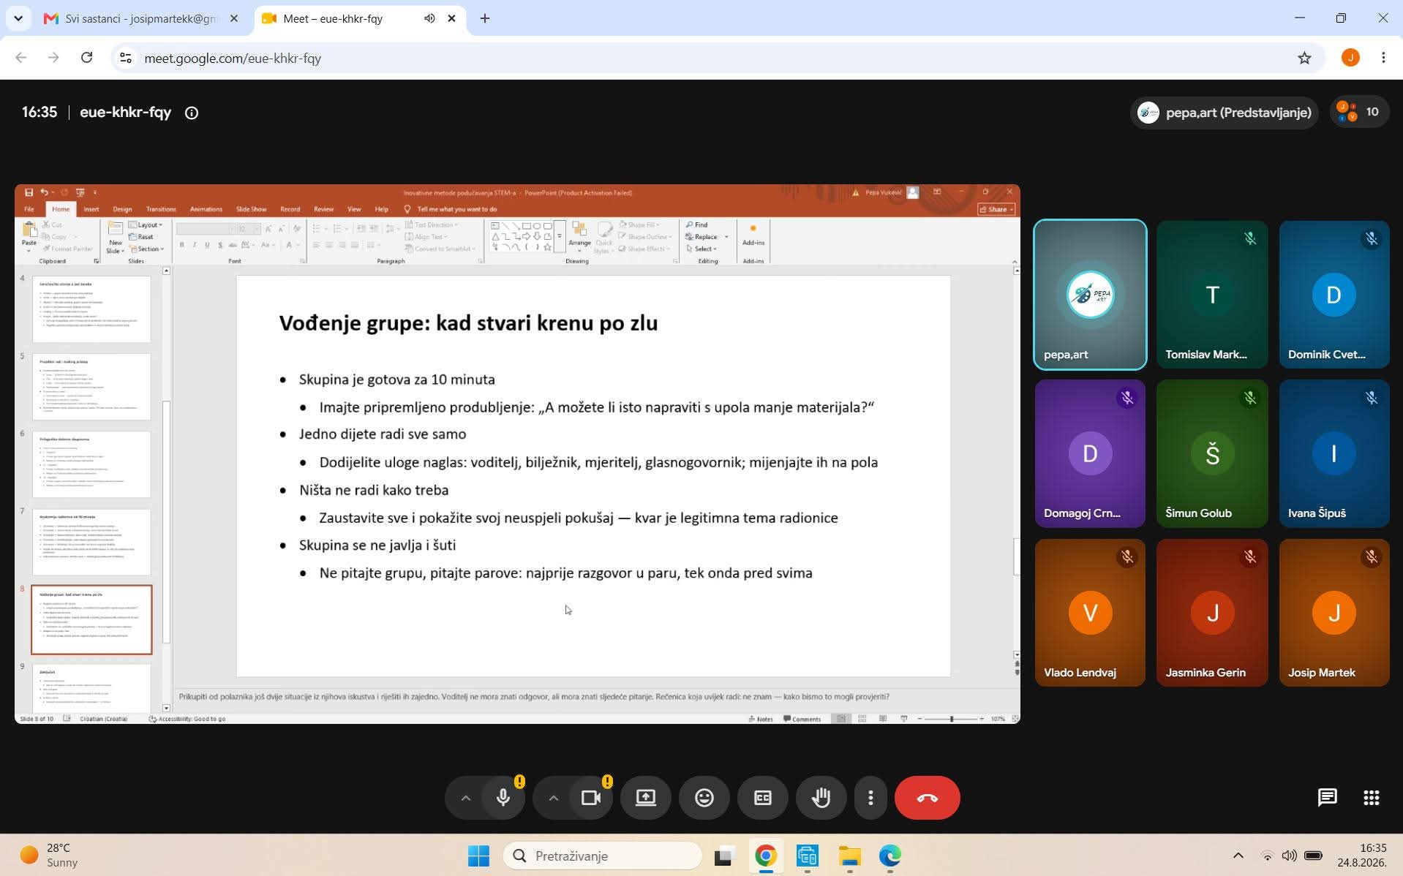This screenshot has height=876, width=1403.
Task: Click the share screen icon
Action: click(645, 798)
